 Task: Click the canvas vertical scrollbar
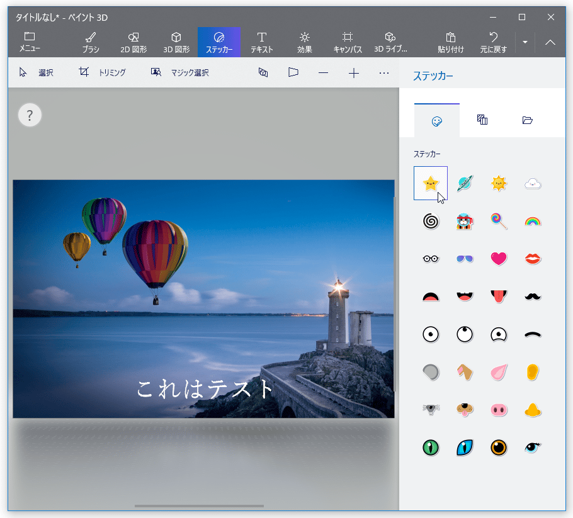(396, 294)
